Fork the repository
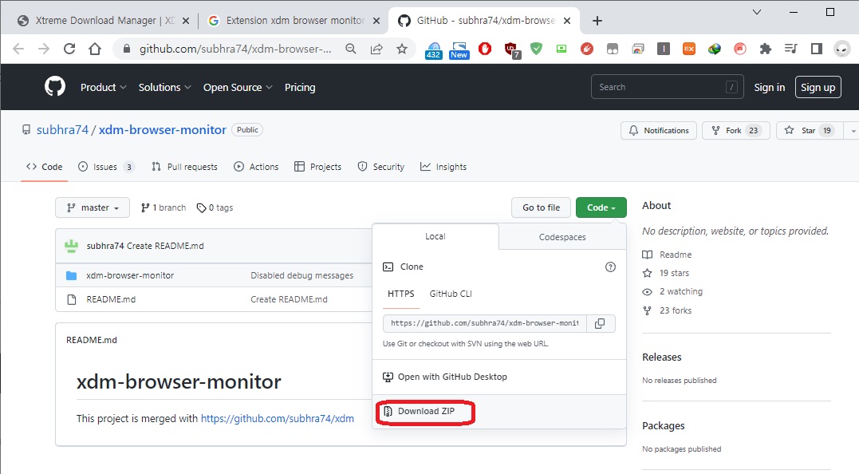 coord(735,130)
